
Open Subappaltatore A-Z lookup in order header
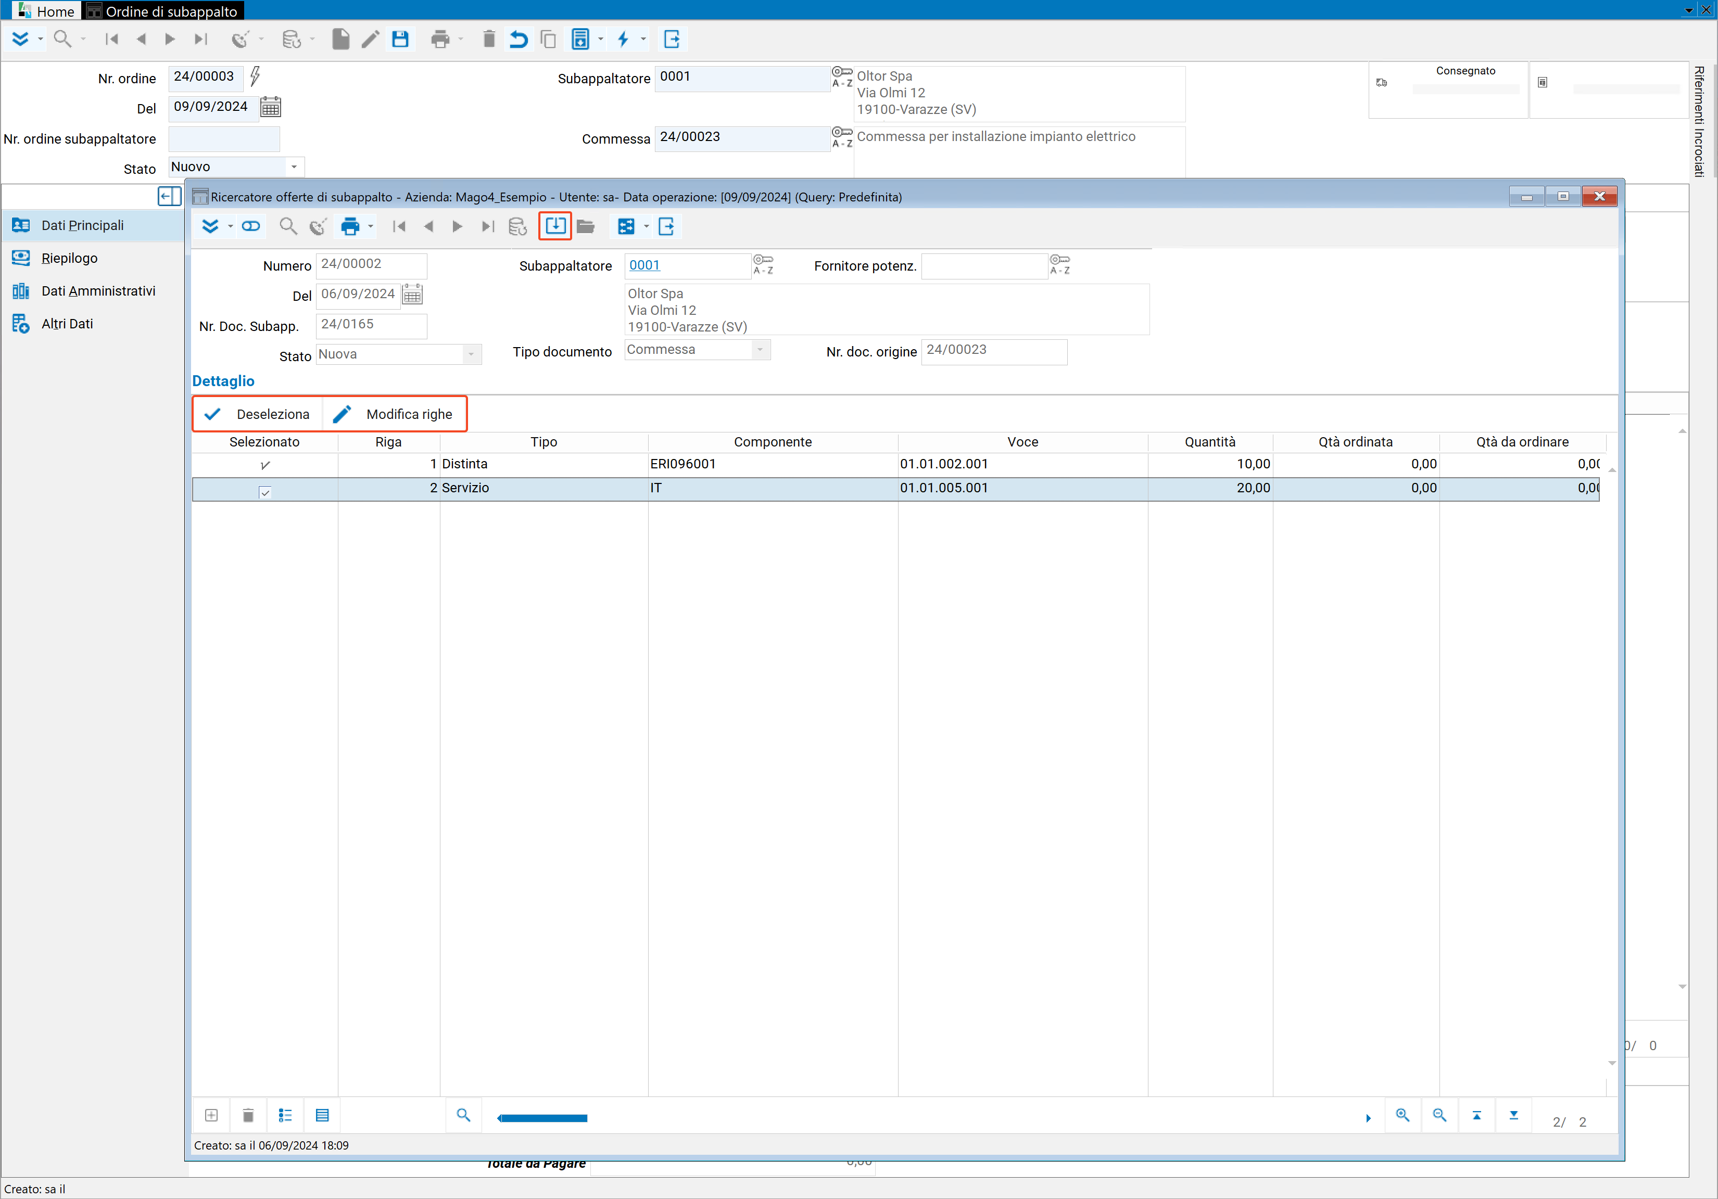(x=842, y=76)
